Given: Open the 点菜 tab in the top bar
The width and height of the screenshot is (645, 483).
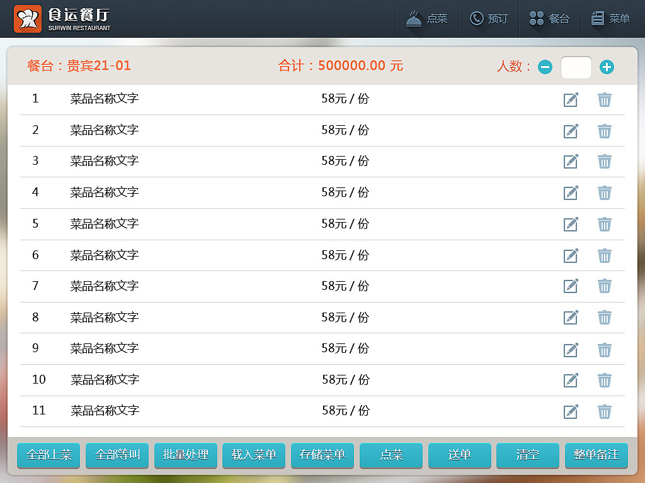Looking at the screenshot, I should pyautogui.click(x=427, y=18).
